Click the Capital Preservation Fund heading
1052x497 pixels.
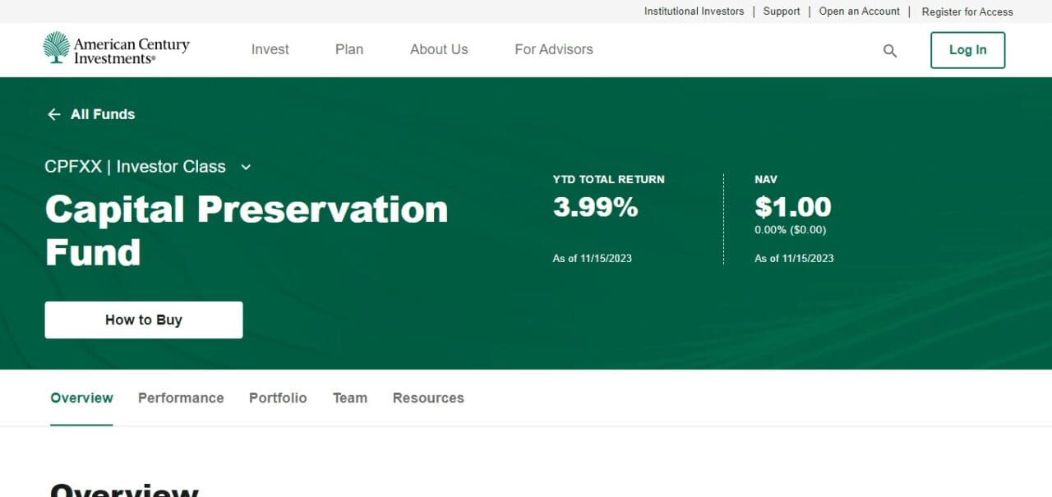click(x=247, y=231)
